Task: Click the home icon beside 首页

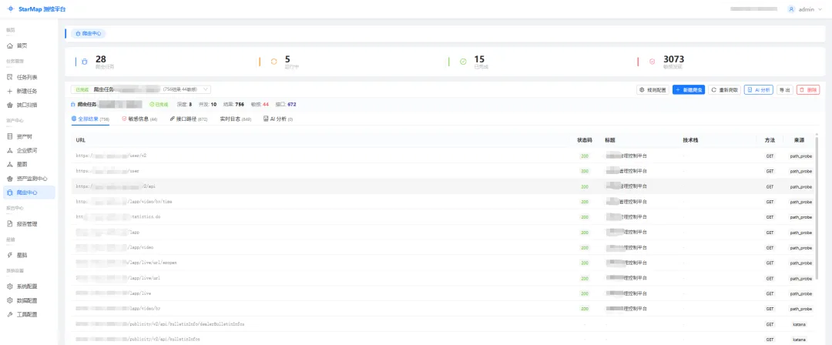Action: [x=9, y=45]
